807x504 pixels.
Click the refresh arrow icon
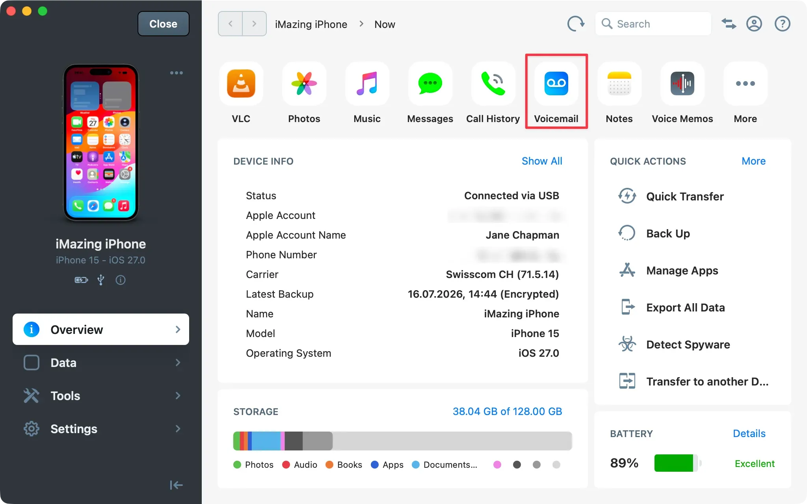[x=576, y=24]
